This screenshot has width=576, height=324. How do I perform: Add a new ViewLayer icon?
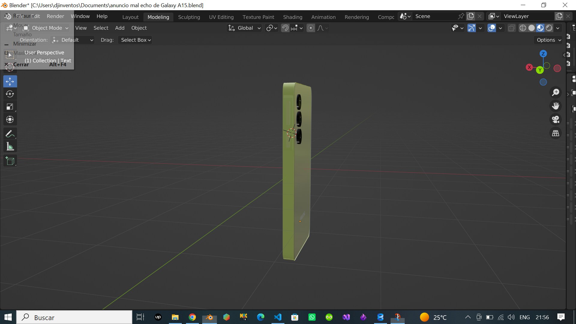click(559, 16)
